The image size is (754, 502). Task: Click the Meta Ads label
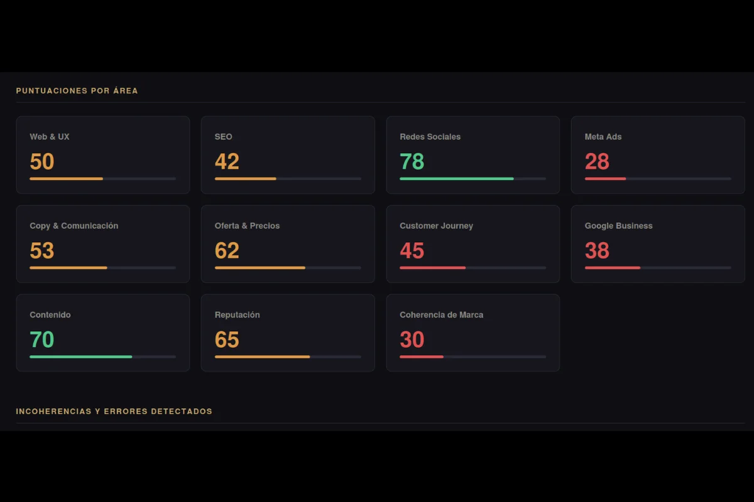coord(603,137)
